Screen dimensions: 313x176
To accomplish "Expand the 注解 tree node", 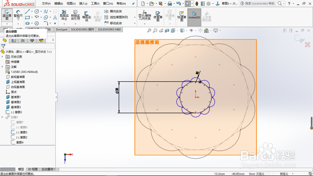I will click(x=3, y=67).
